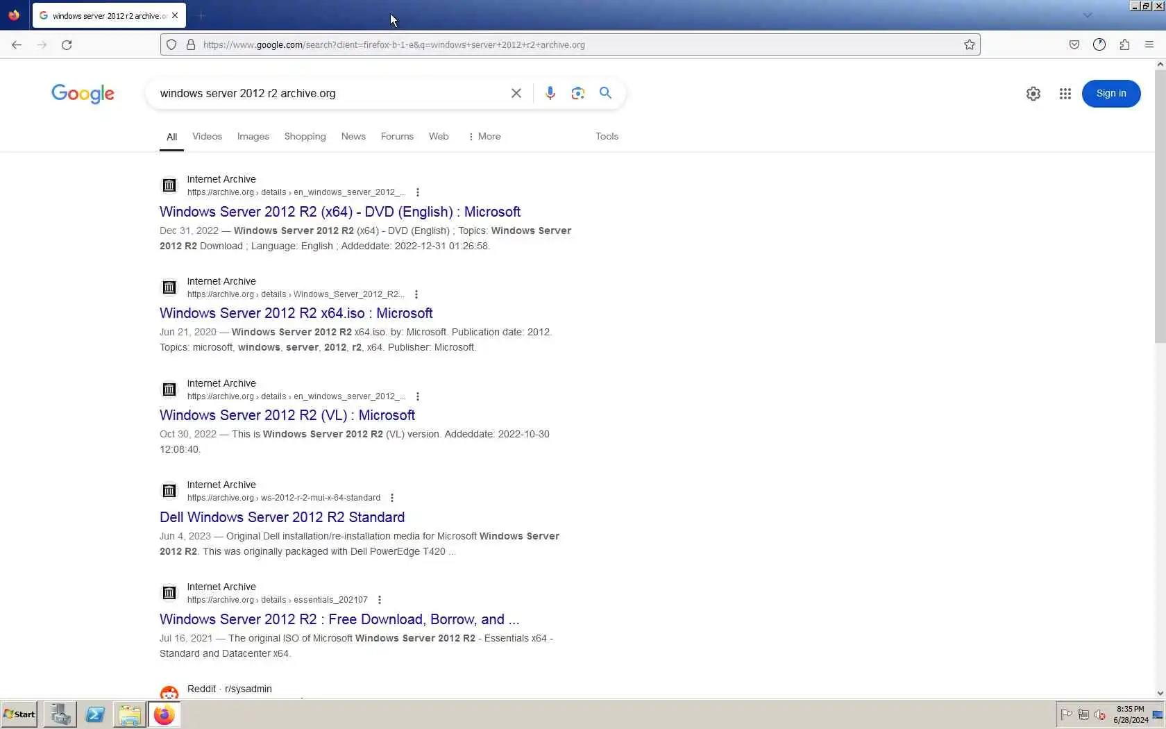Open options for Windows Server 2012 R2 (x64) DVD result
This screenshot has height=729, width=1166.
coord(418,192)
